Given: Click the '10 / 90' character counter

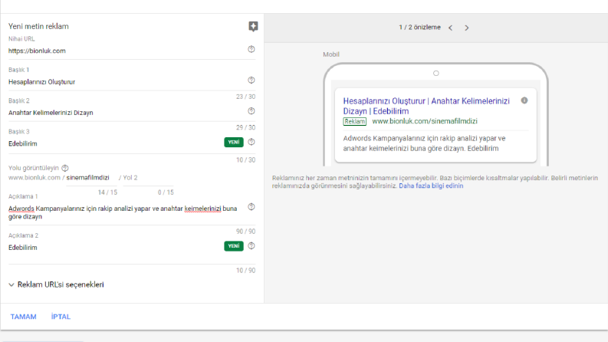Looking at the screenshot, I should click(x=246, y=270).
